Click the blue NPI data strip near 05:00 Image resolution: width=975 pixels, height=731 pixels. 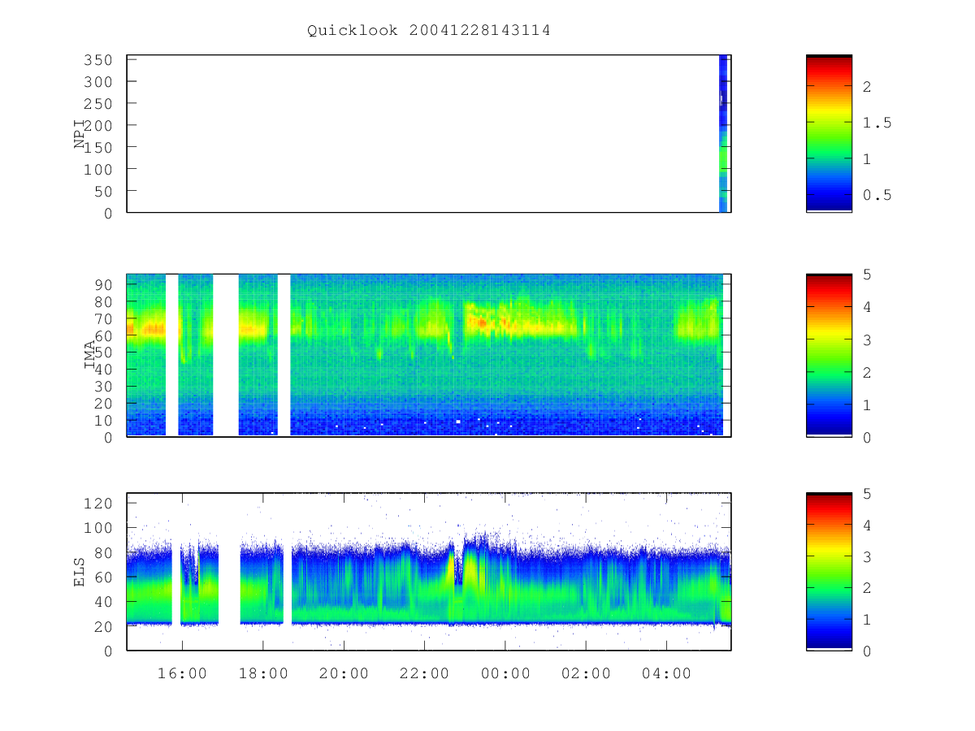tap(723, 133)
